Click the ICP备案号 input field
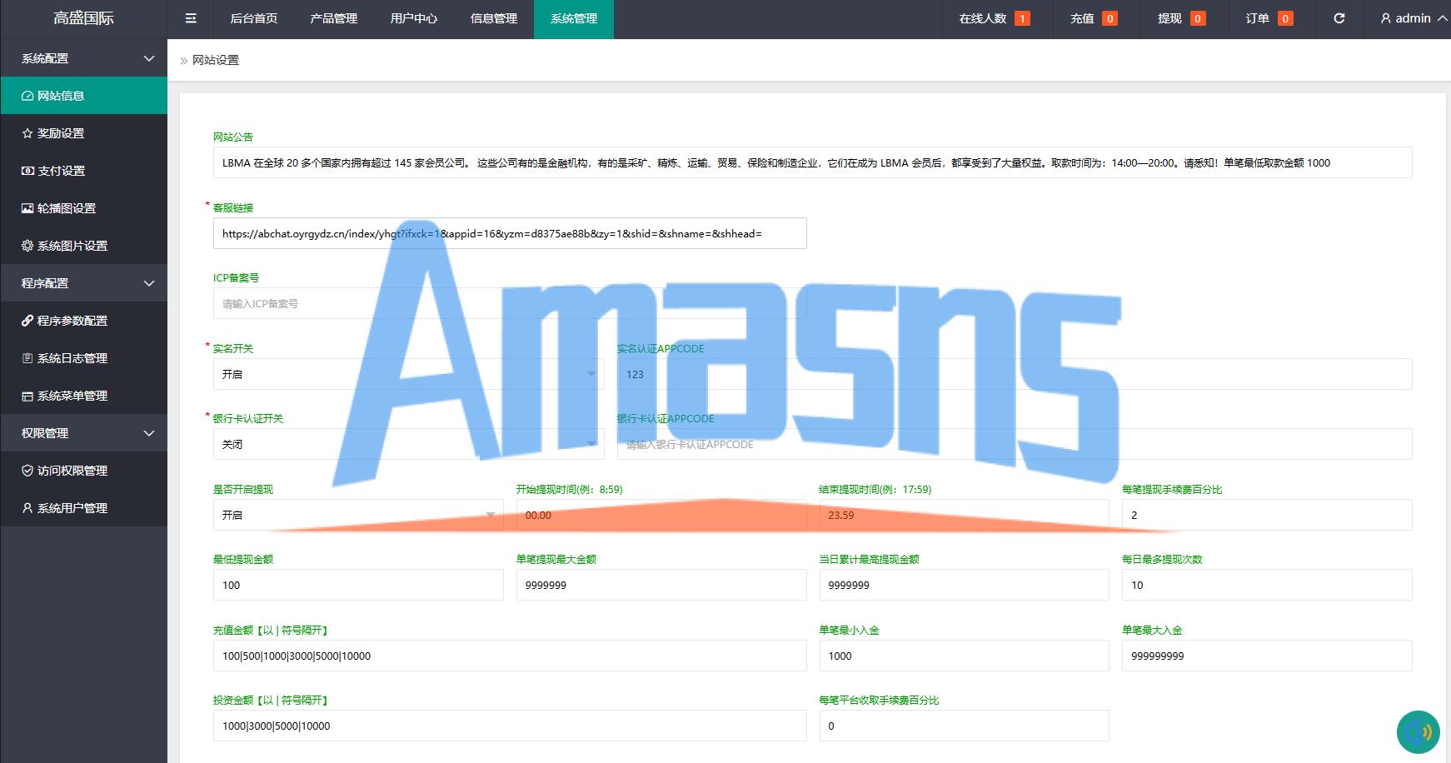 [x=510, y=304]
